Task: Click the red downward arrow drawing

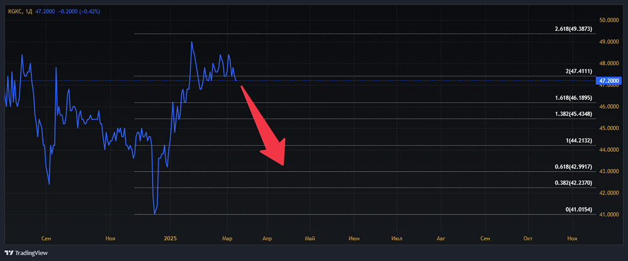Action: 264,125
